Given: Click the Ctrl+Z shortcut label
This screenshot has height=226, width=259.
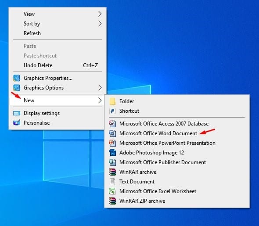Looking at the screenshot, I should [90, 65].
